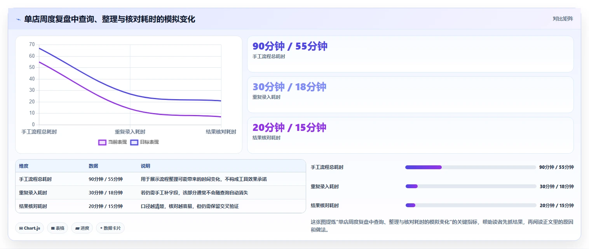Click the progress value 90分钟 / 55分钟

tap(556, 167)
